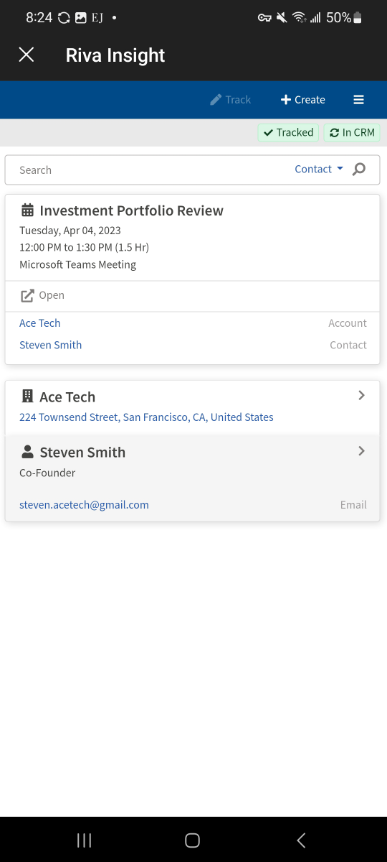Select the 12:00 PM to 1:30 PM time text

(84, 247)
